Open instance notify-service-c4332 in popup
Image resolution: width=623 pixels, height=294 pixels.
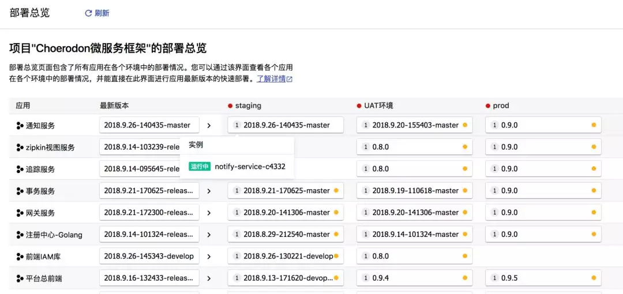pos(250,167)
